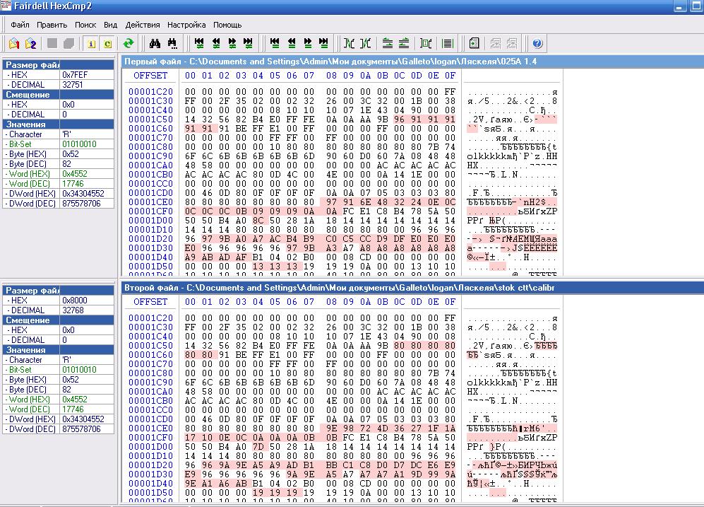
Task: Open the Файл menu
Action: click(20, 25)
